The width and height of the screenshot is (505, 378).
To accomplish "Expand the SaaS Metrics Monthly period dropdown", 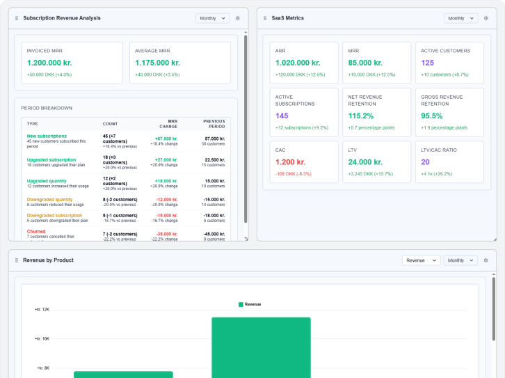I will 461,19.
